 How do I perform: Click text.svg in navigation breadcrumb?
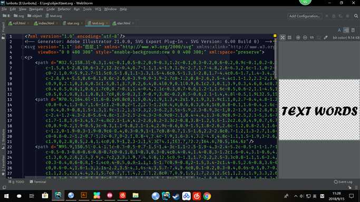(x=53, y=16)
